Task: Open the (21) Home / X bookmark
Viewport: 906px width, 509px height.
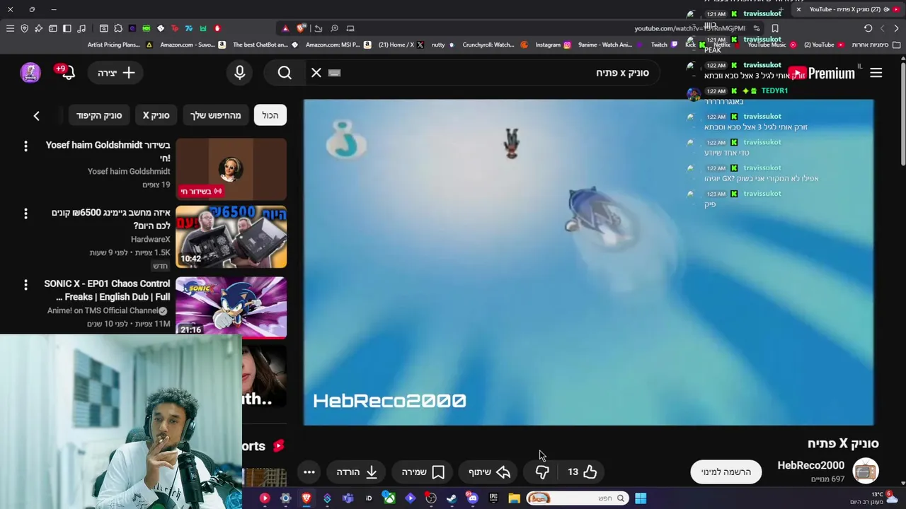Action: (x=401, y=45)
